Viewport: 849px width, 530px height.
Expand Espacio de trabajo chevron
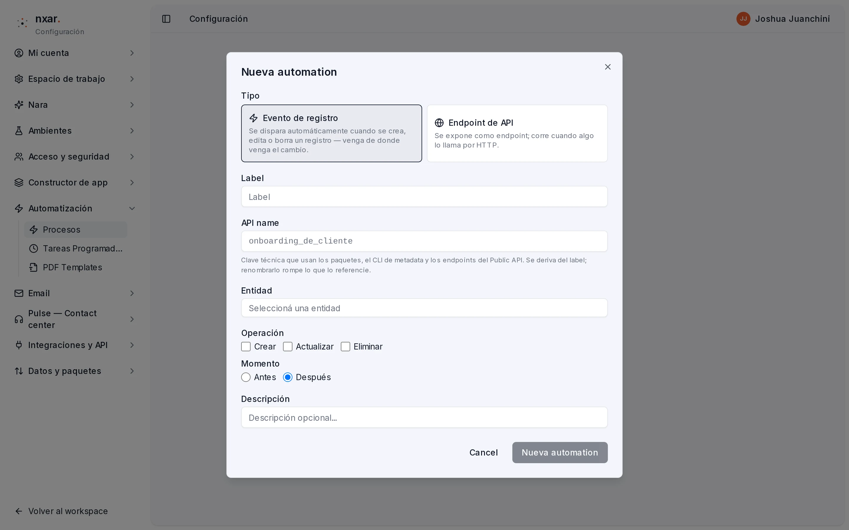132,79
